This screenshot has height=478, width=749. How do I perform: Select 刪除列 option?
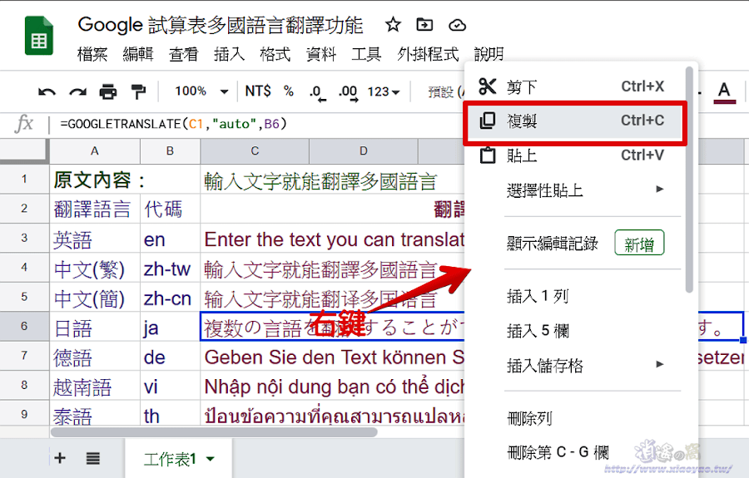pyautogui.click(x=529, y=419)
